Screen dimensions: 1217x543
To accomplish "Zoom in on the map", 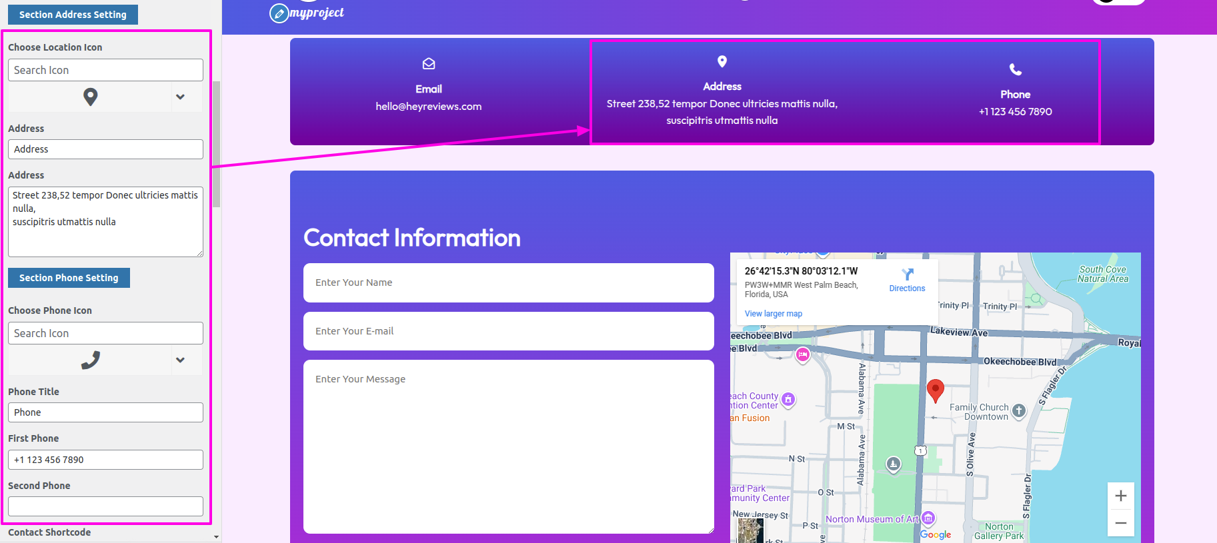I will [x=1120, y=496].
